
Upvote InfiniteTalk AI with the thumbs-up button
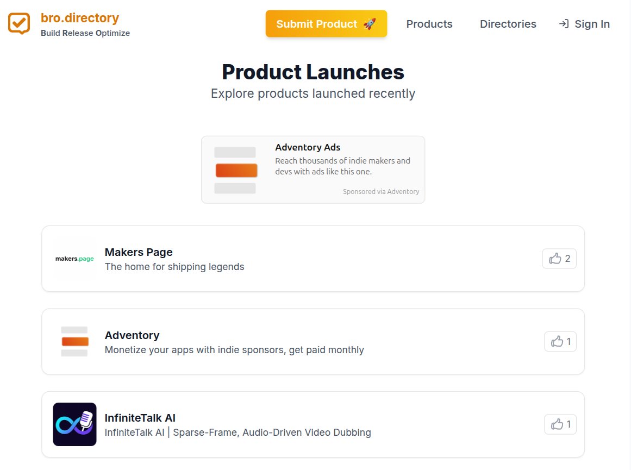point(560,424)
